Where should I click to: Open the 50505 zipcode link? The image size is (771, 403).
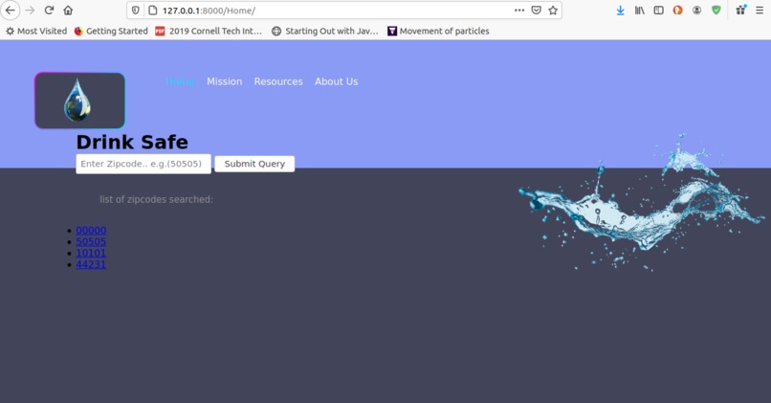[91, 241]
